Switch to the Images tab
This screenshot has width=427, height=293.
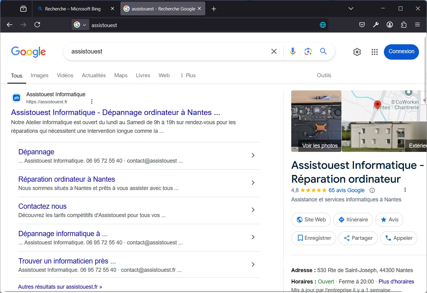click(39, 75)
